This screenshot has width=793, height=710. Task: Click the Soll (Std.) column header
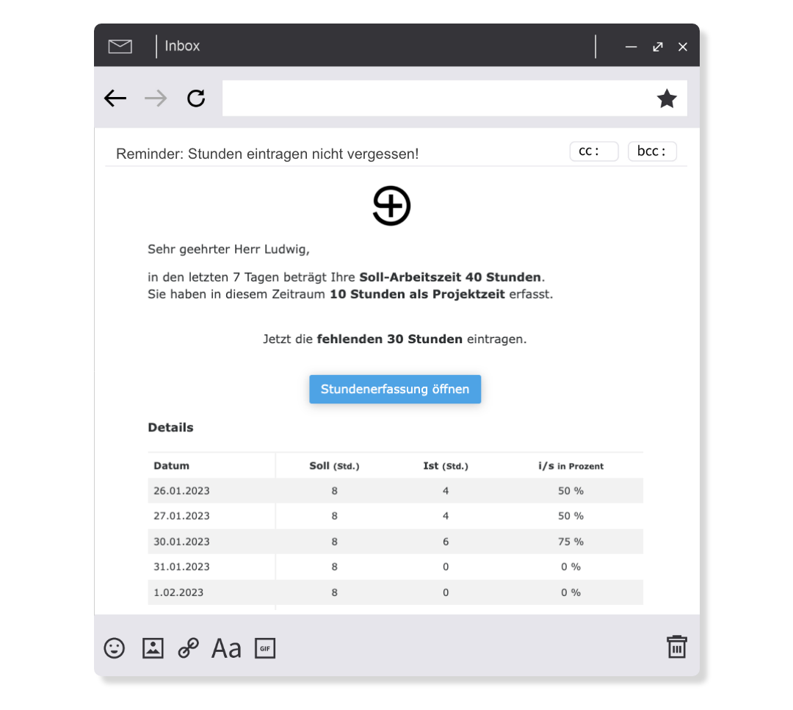(334, 466)
